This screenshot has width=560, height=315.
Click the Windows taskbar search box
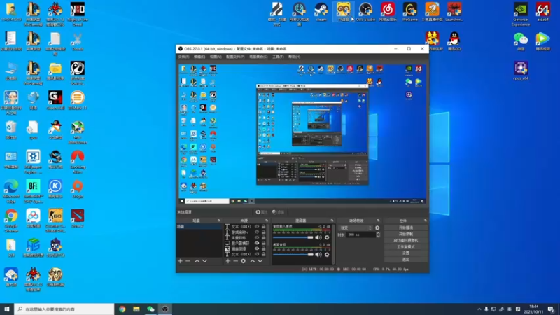[x=64, y=309]
